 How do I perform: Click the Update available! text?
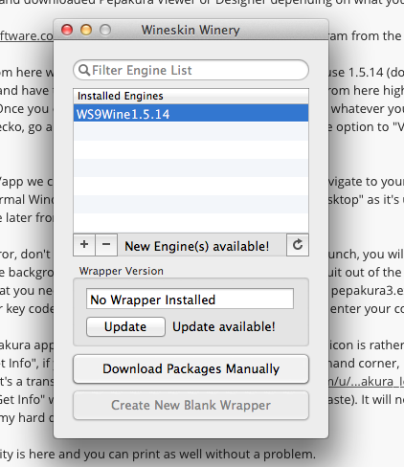pos(224,326)
